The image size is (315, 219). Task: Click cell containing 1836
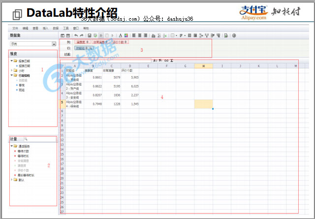112,95
